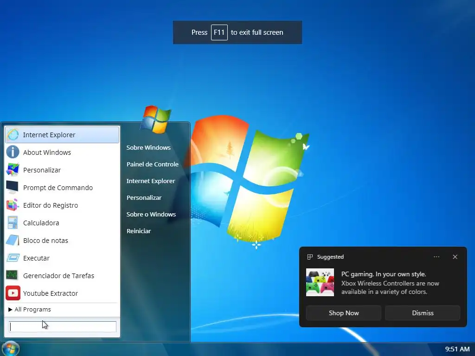Click the Windows flag user picture atop the Start menu
Viewport: 475px width, 356px height.
pyautogui.click(x=156, y=120)
